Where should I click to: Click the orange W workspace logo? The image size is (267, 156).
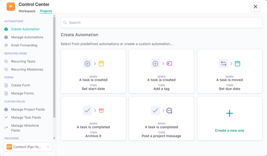(x=11, y=7)
